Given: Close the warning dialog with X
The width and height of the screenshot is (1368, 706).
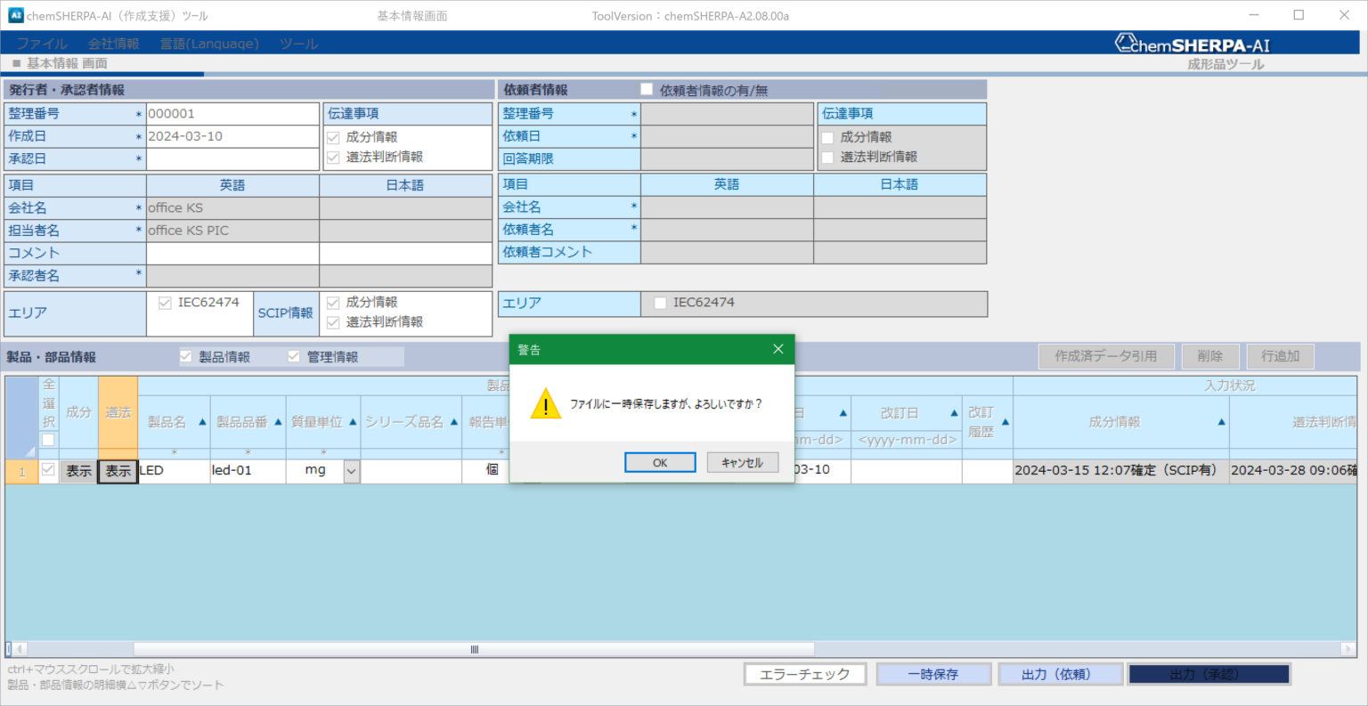Looking at the screenshot, I should pos(778,349).
